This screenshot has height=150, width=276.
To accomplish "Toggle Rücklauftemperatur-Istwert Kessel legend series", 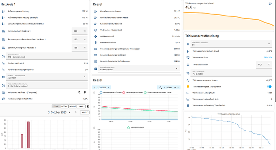I will tap(158, 93).
